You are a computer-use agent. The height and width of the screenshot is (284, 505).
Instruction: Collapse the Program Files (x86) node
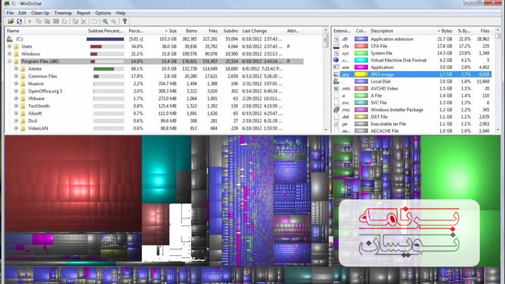[9, 62]
